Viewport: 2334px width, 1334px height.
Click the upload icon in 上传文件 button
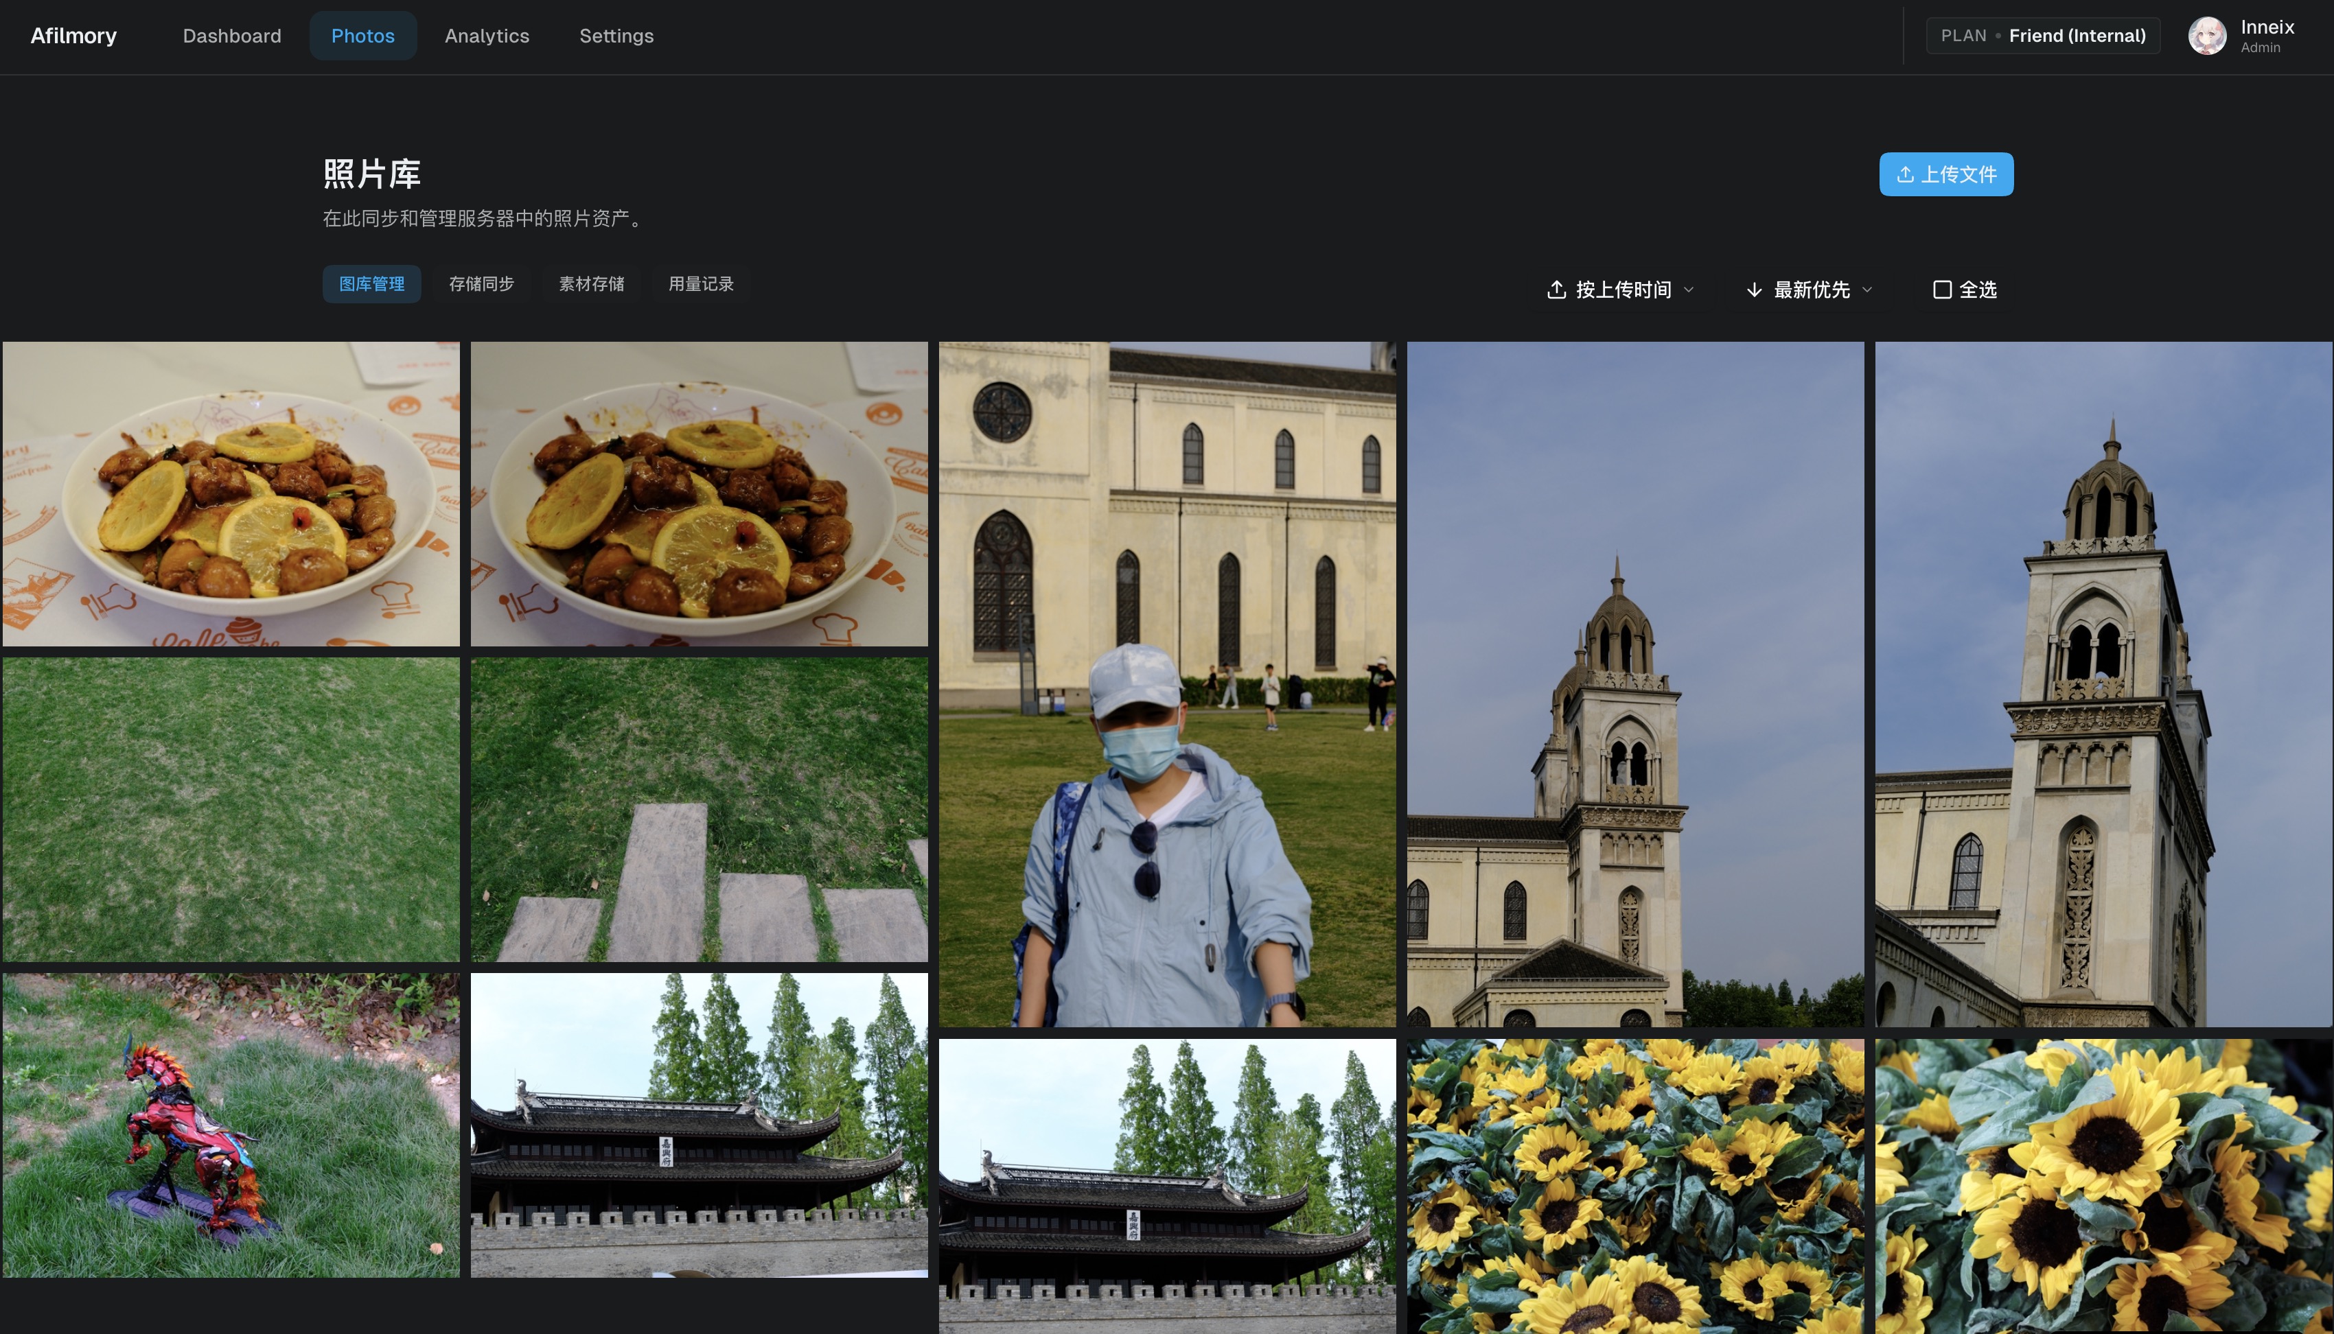pyautogui.click(x=1905, y=174)
